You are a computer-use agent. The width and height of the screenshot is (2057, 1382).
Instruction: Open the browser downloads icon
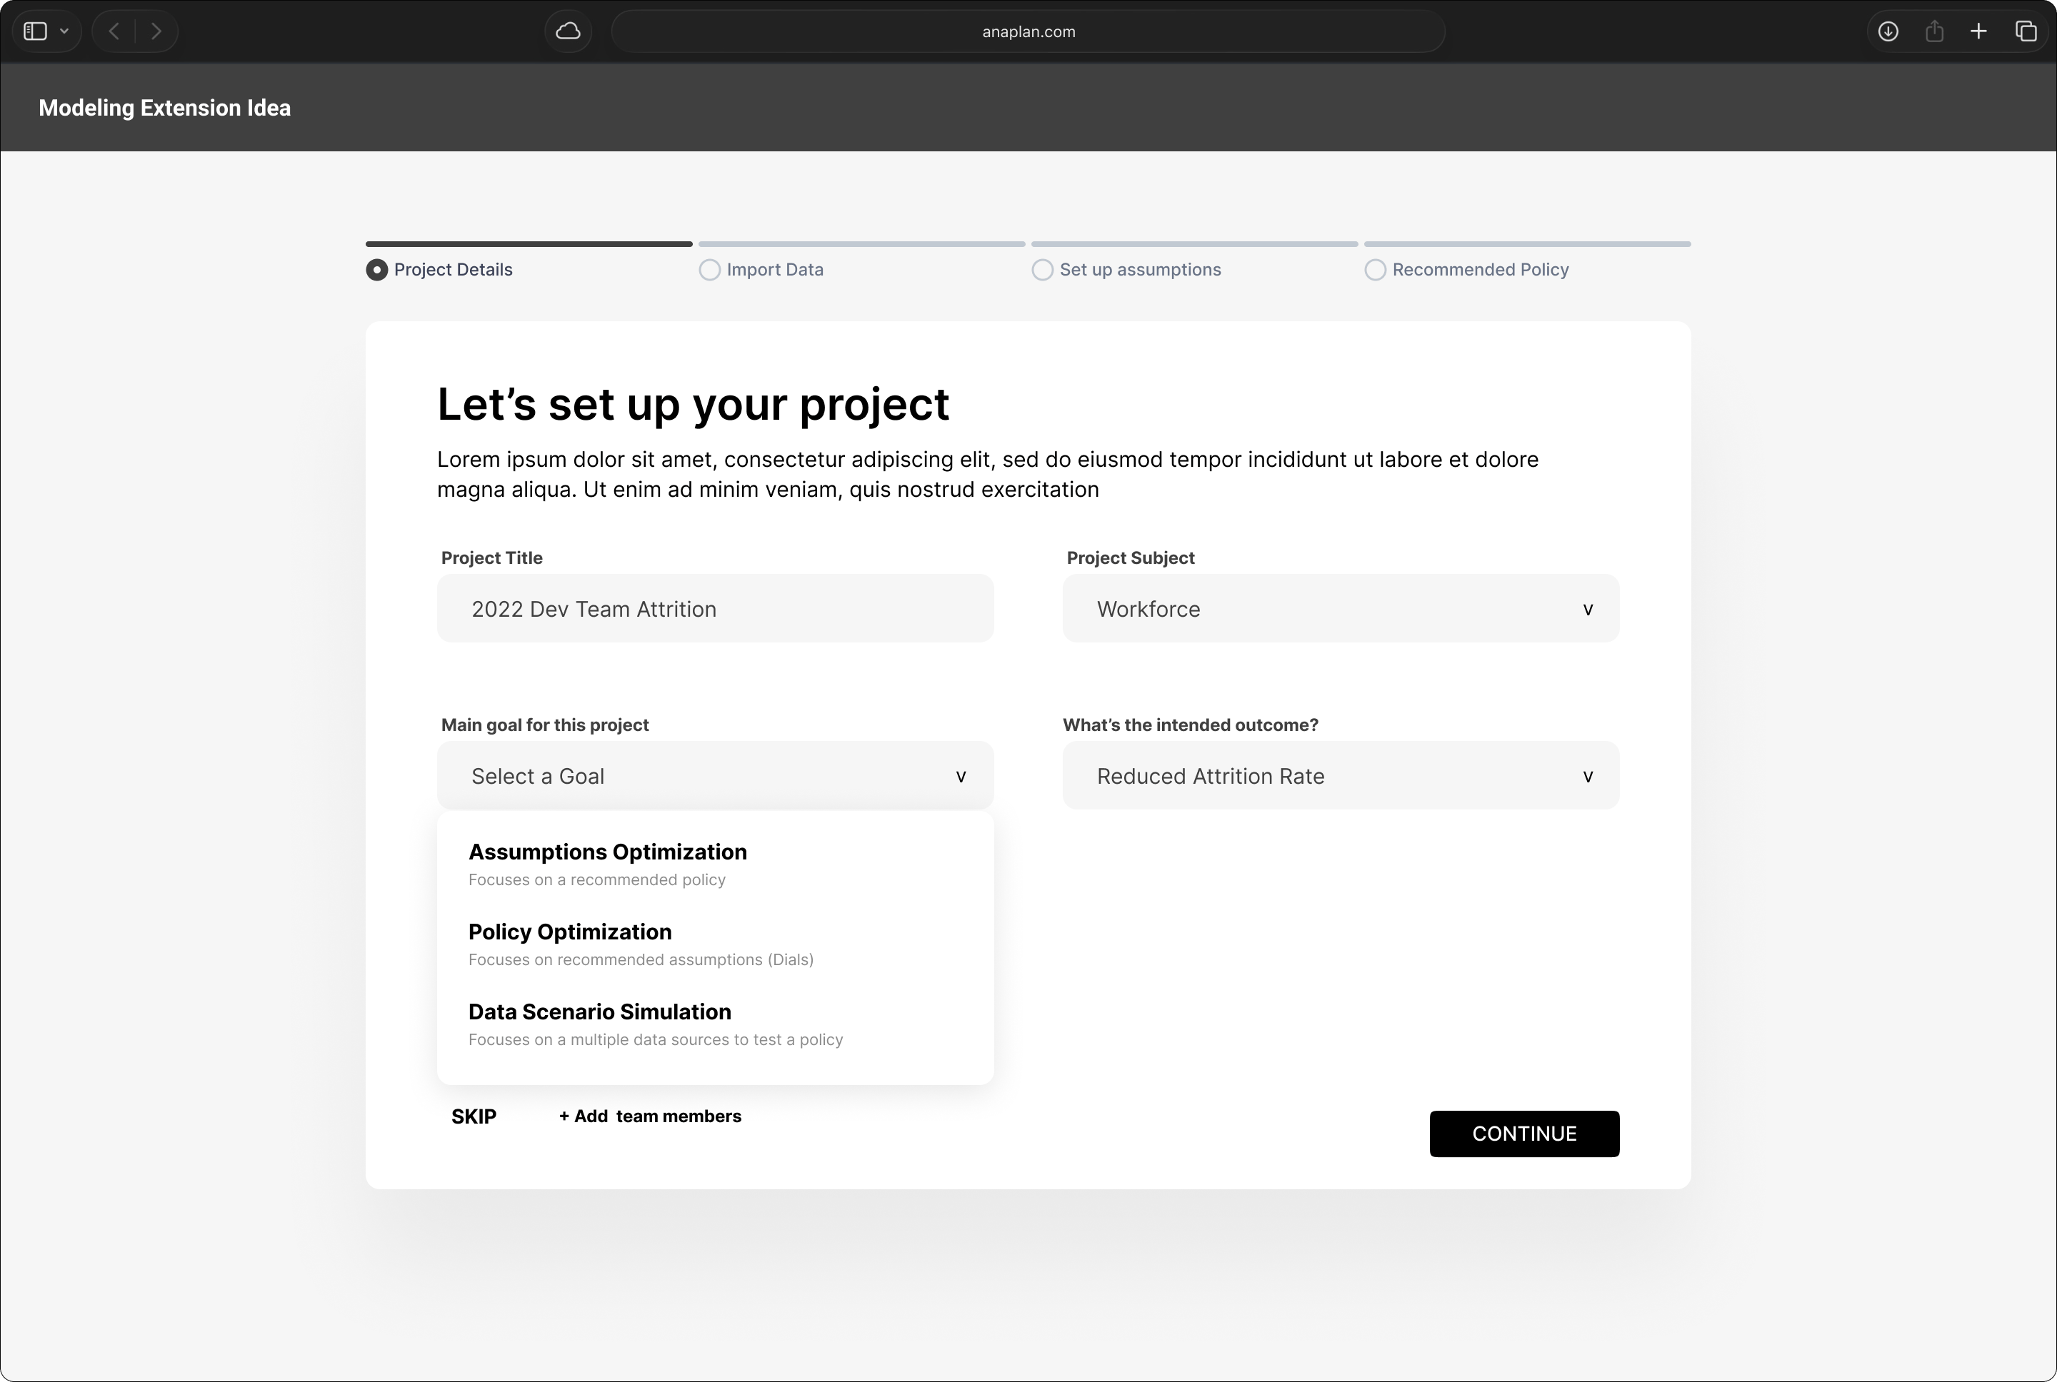tap(1888, 31)
